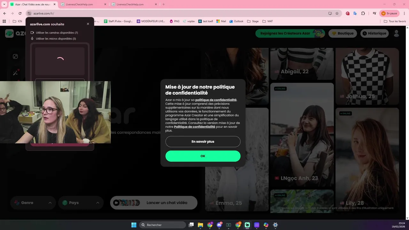The height and width of the screenshot is (230, 409).
Task: Click the magic wand effects icon
Action: (x=15, y=73)
